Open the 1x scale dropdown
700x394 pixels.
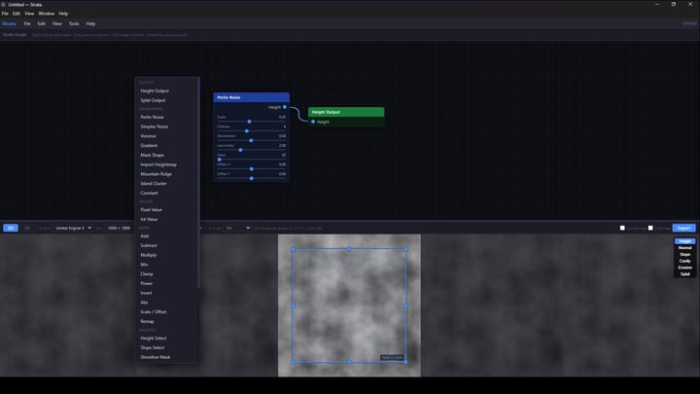point(238,229)
